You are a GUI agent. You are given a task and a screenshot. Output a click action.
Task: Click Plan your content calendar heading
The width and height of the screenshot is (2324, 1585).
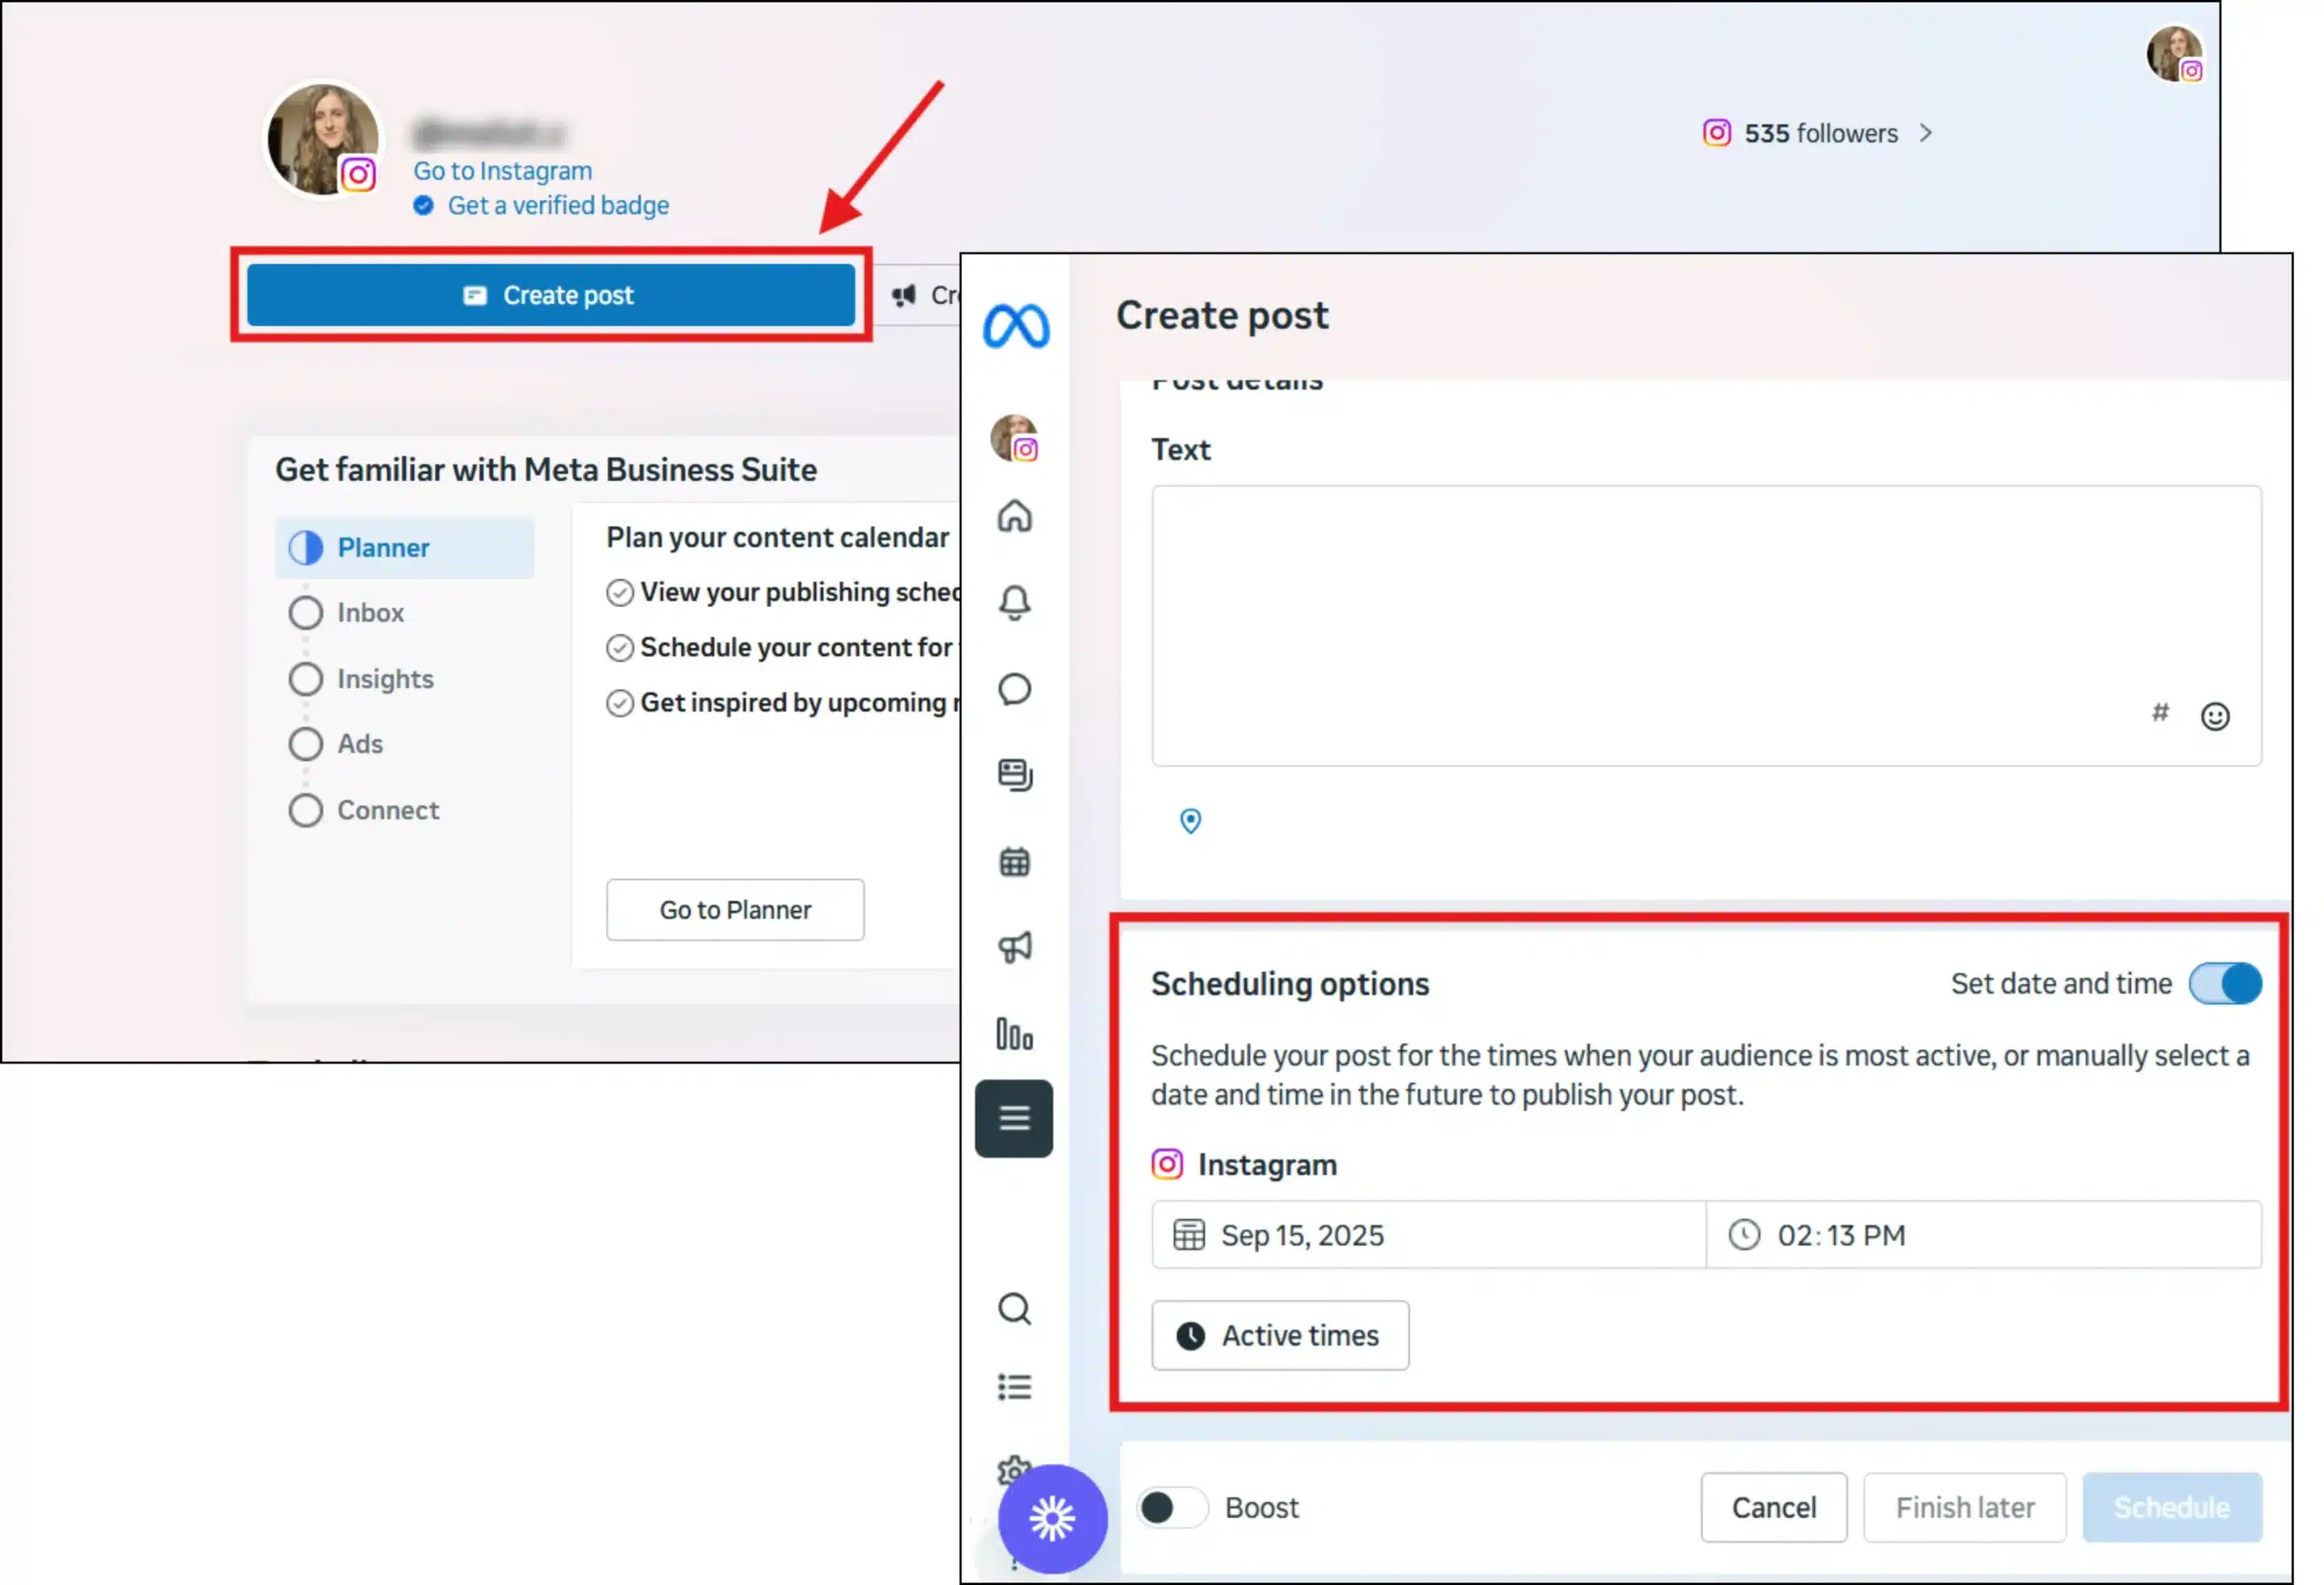coord(777,537)
